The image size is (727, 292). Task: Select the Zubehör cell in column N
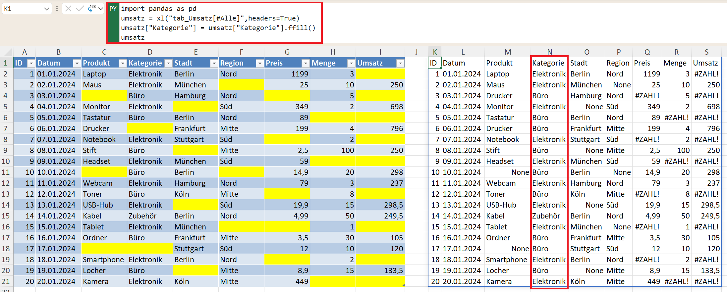(547, 216)
